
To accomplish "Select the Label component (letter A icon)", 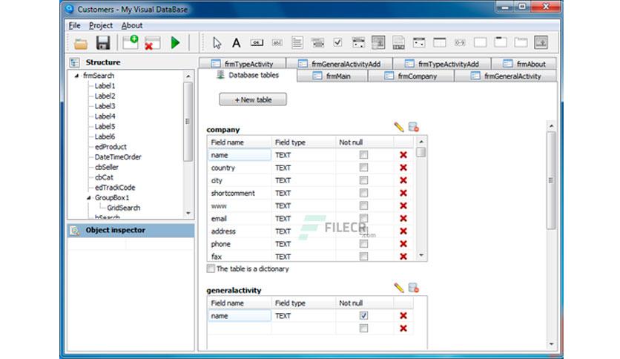I will coord(236,42).
